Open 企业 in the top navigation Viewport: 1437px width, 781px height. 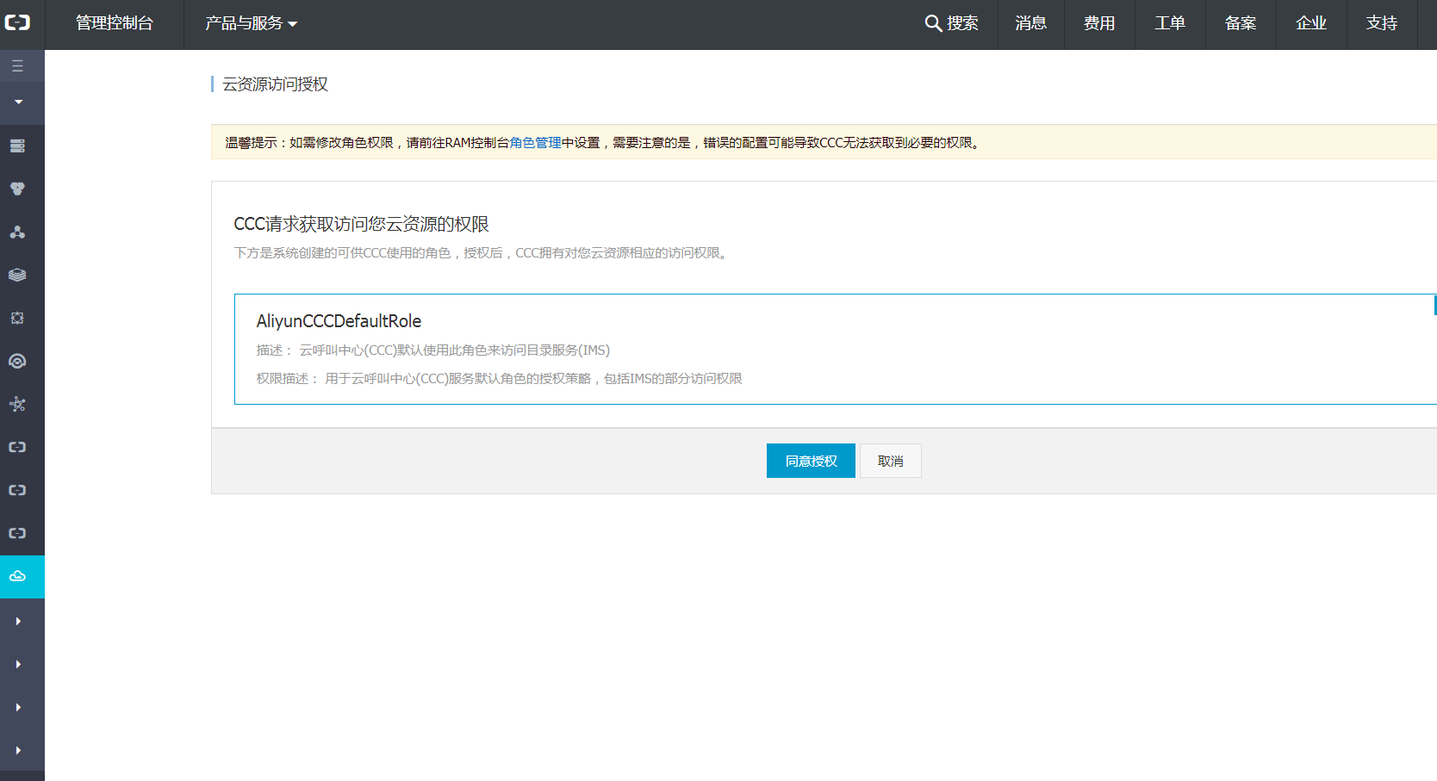[x=1311, y=23]
